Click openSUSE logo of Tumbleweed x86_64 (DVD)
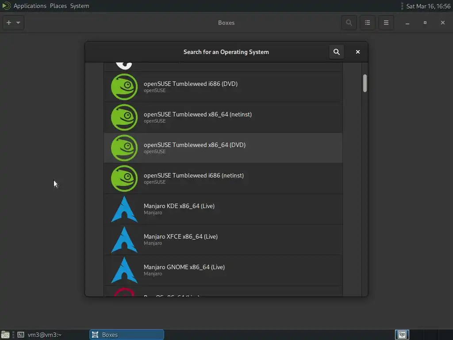 point(124,148)
